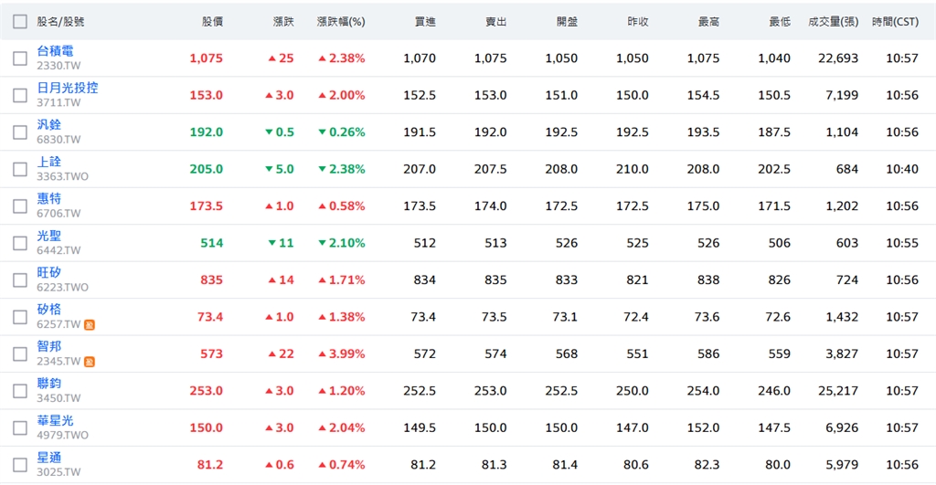The width and height of the screenshot is (936, 485).
Task: Open the 台積電 stock link
Action: pos(55,51)
